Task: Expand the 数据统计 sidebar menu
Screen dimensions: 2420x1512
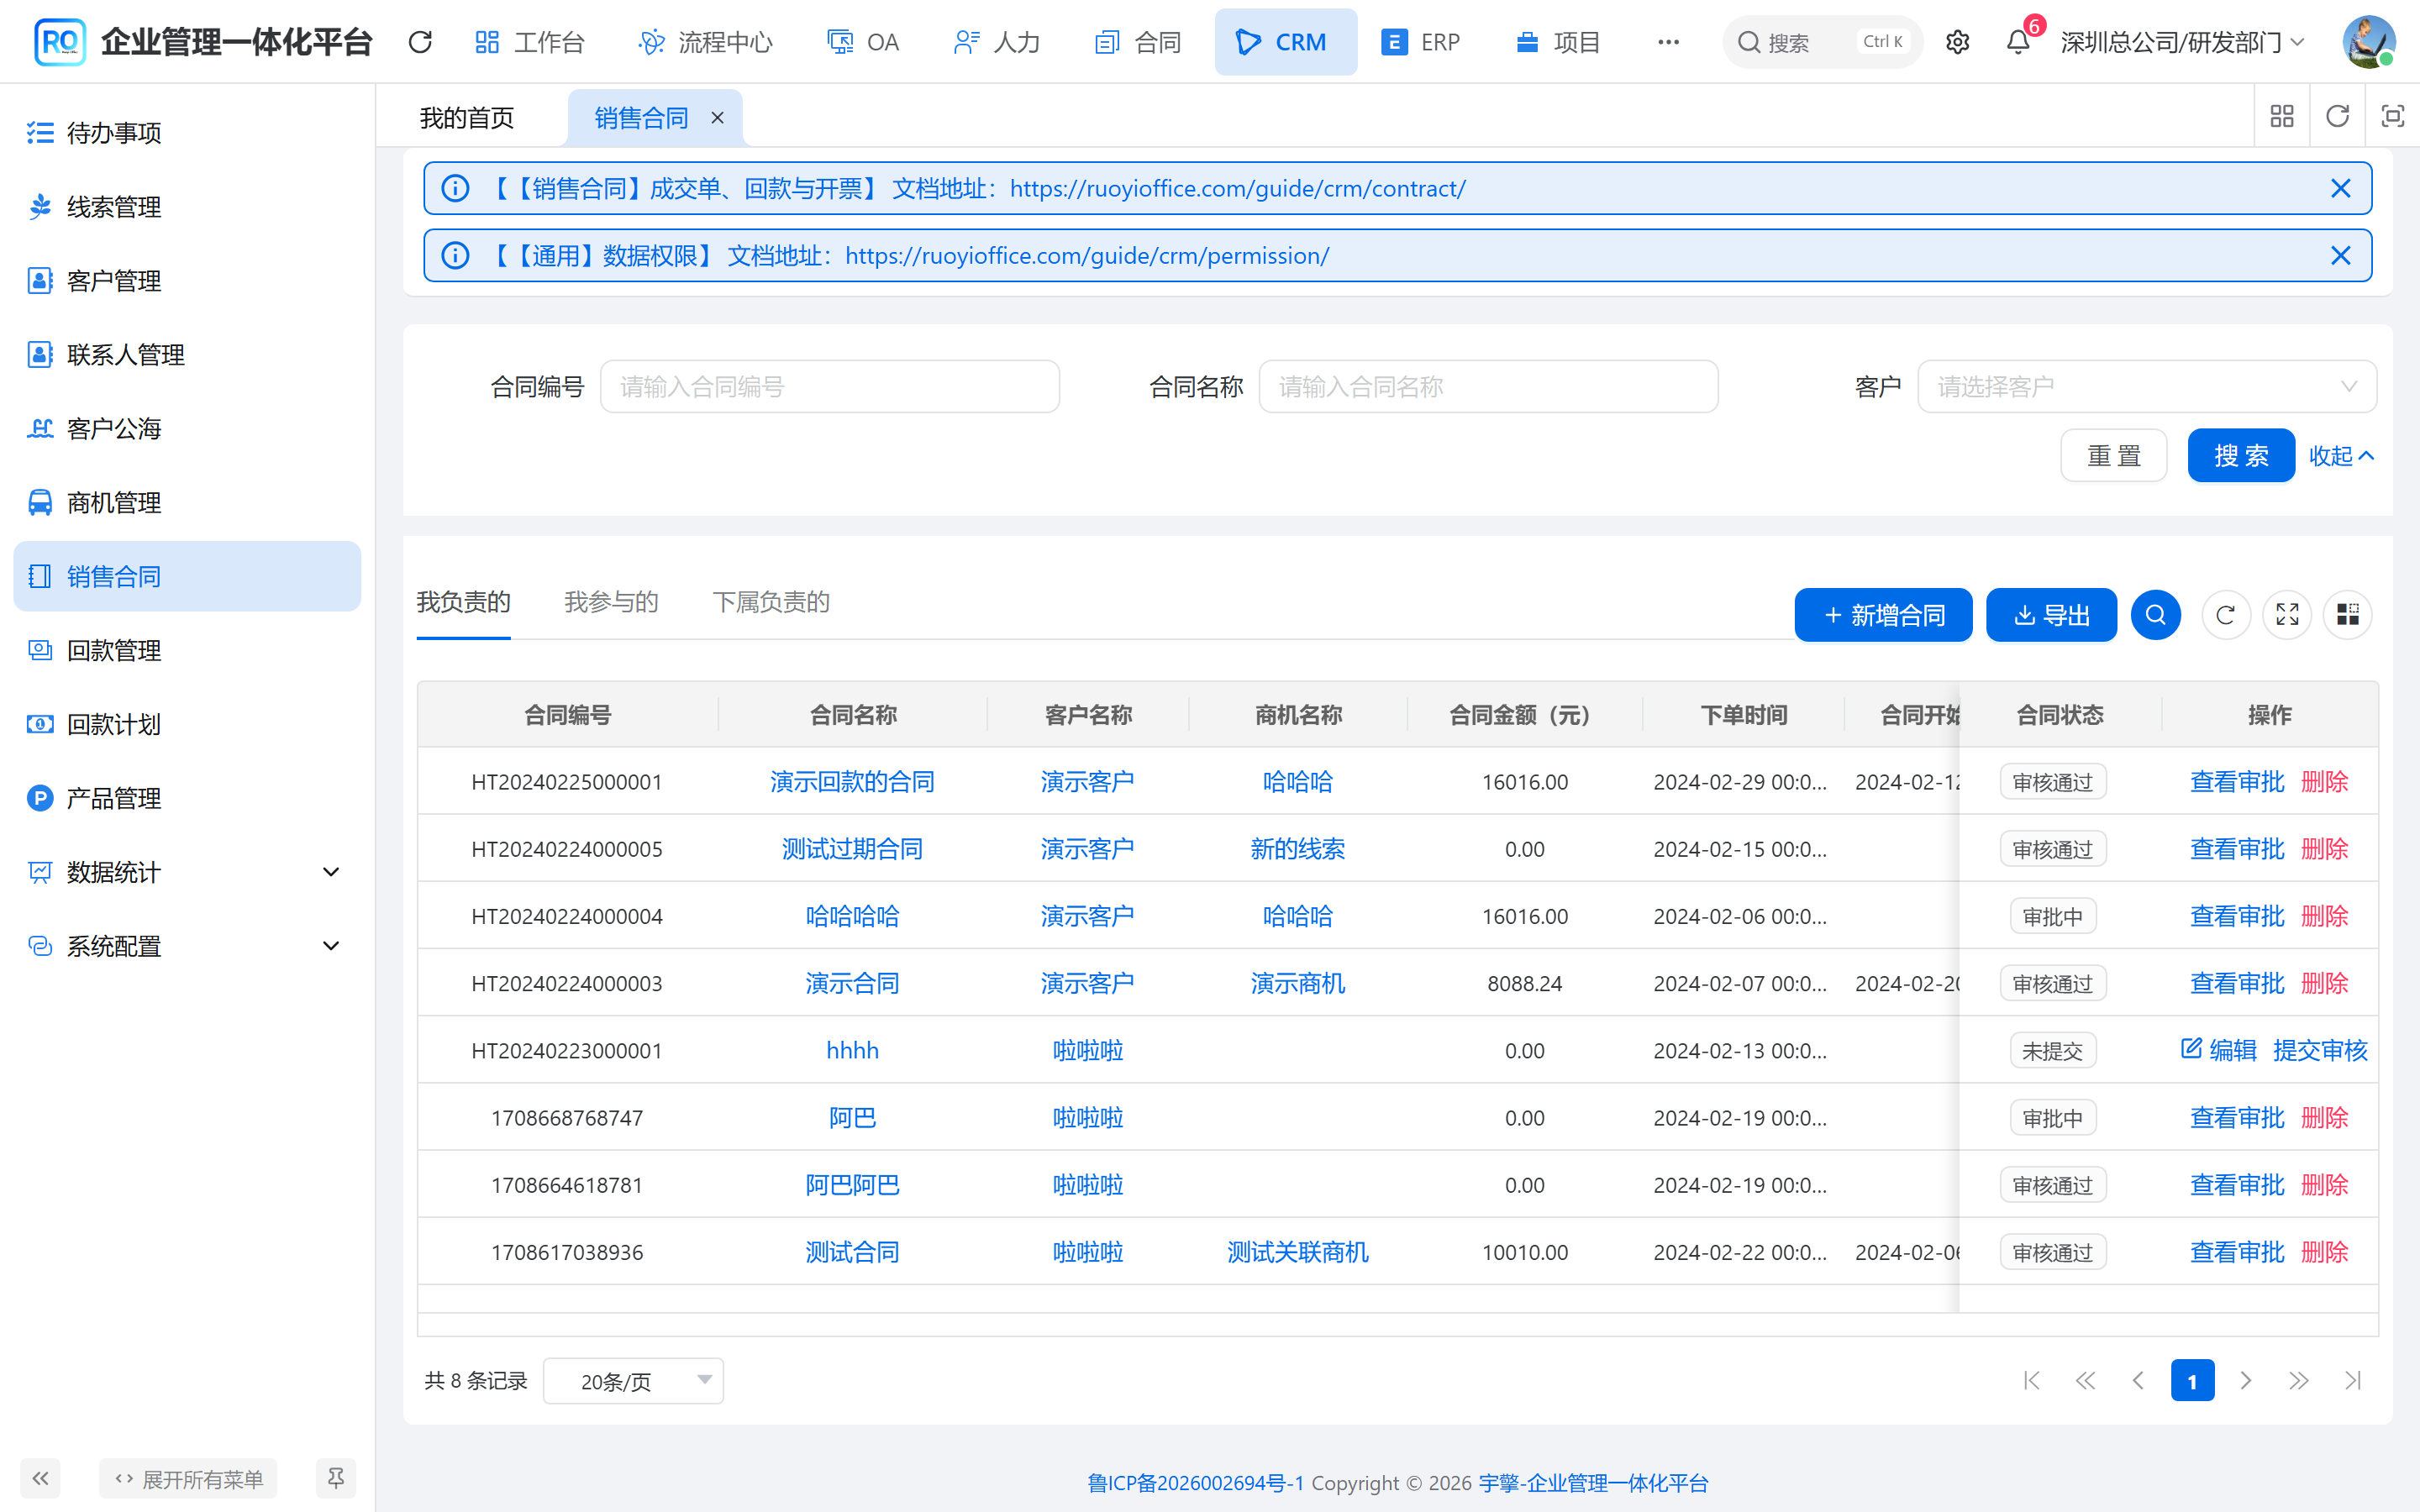Action: (x=187, y=873)
